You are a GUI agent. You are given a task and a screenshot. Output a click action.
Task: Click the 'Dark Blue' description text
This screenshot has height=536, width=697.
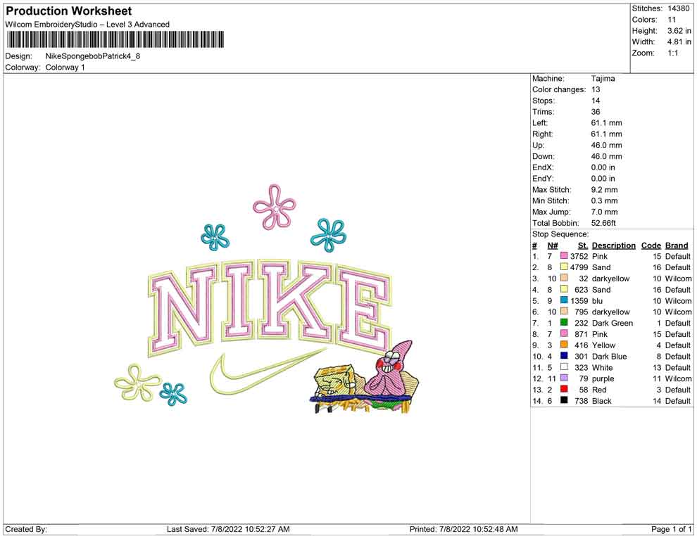(x=609, y=356)
